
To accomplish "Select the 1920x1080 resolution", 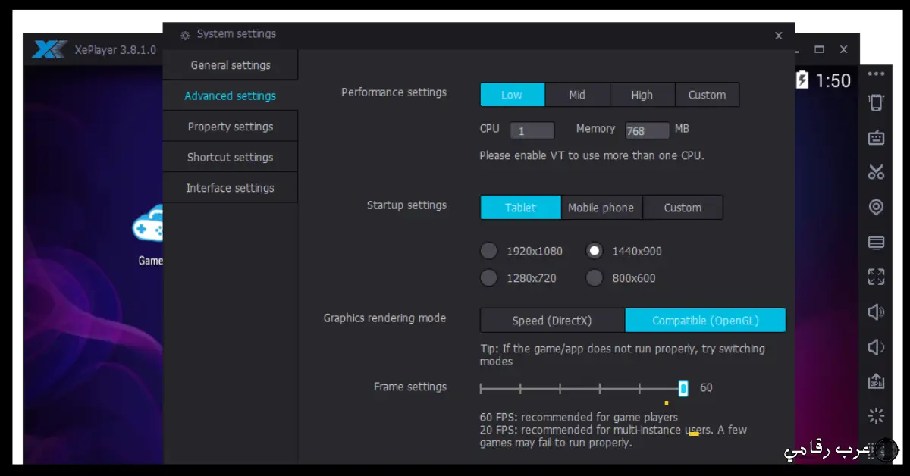I will click(x=489, y=251).
